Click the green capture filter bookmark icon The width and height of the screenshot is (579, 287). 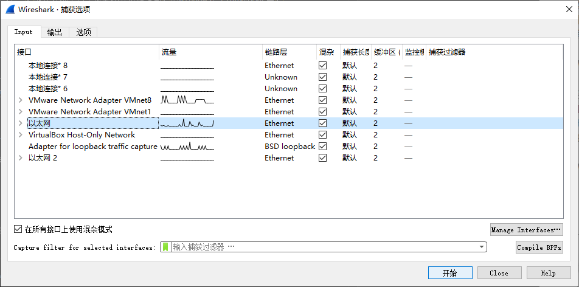[165, 247]
